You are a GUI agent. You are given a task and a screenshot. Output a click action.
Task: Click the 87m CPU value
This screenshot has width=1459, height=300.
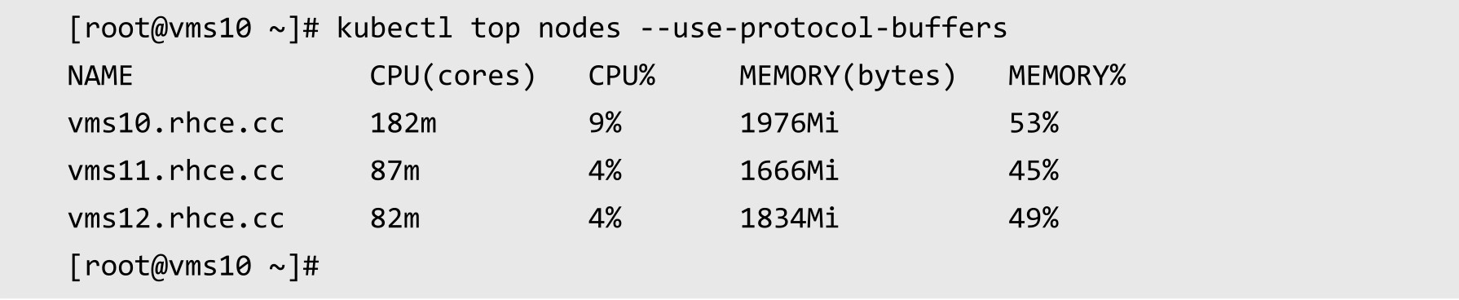395,170
